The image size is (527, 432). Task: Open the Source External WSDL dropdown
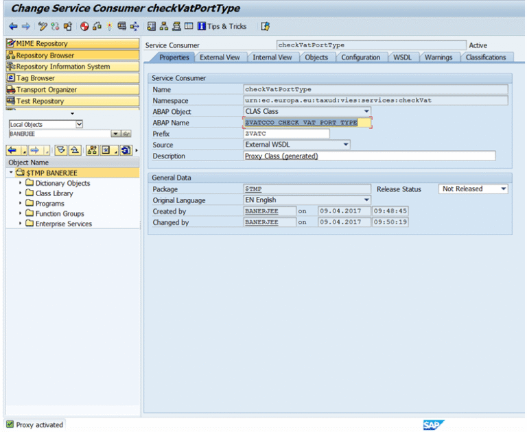[x=346, y=145]
